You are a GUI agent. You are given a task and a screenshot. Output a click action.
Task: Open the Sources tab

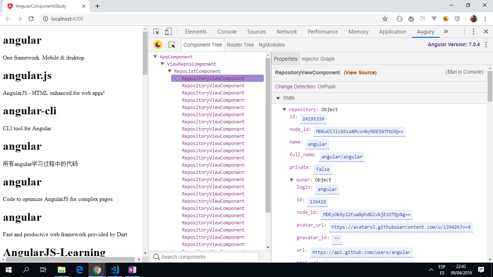coord(257,32)
